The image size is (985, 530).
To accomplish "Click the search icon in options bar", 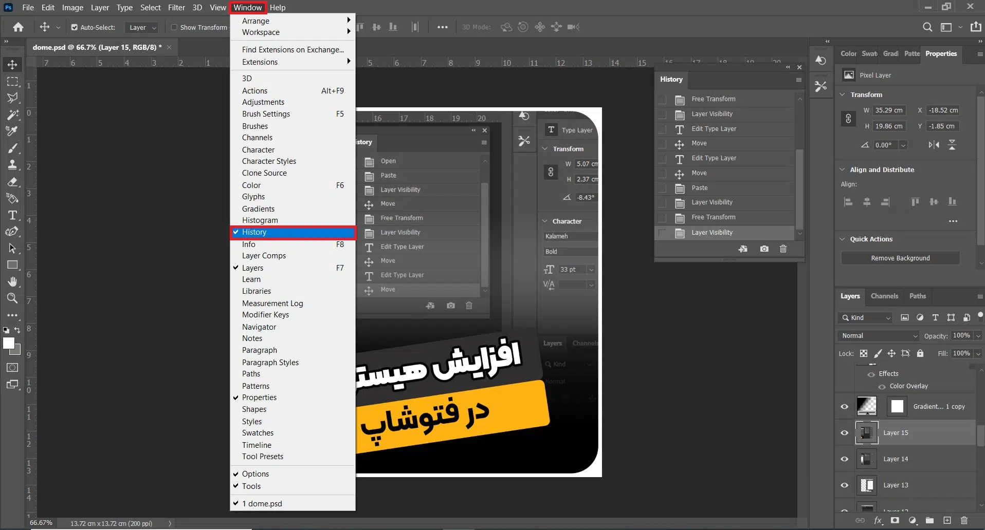I will pyautogui.click(x=927, y=27).
